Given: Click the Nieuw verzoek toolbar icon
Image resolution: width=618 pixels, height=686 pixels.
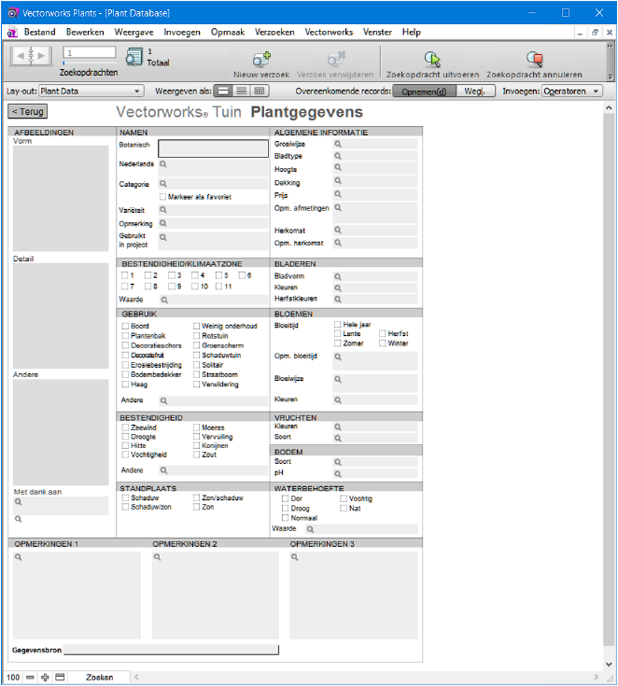Looking at the screenshot, I should coord(261,60).
